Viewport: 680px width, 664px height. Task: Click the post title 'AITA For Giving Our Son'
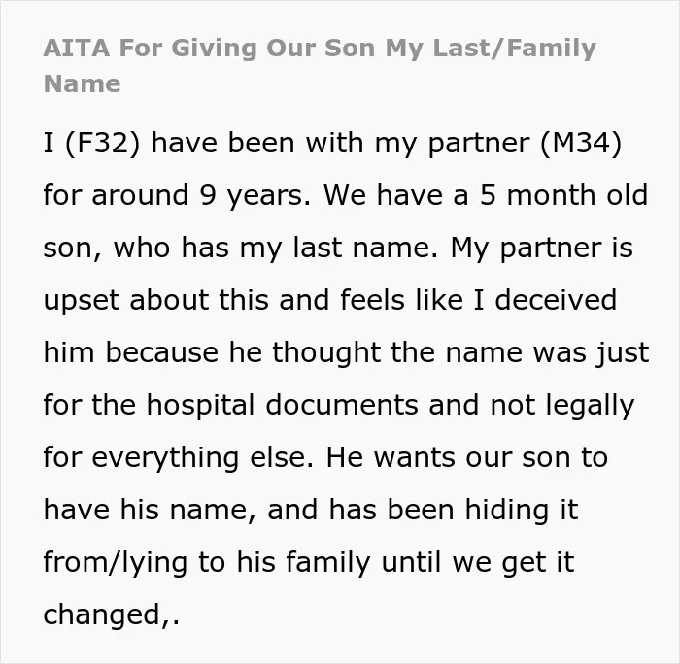pyautogui.click(x=209, y=49)
